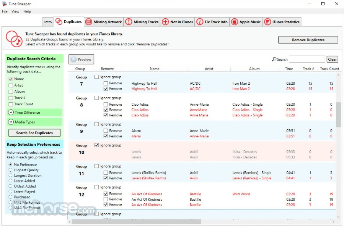Sort by the Artist column header

pyautogui.click(x=209, y=69)
